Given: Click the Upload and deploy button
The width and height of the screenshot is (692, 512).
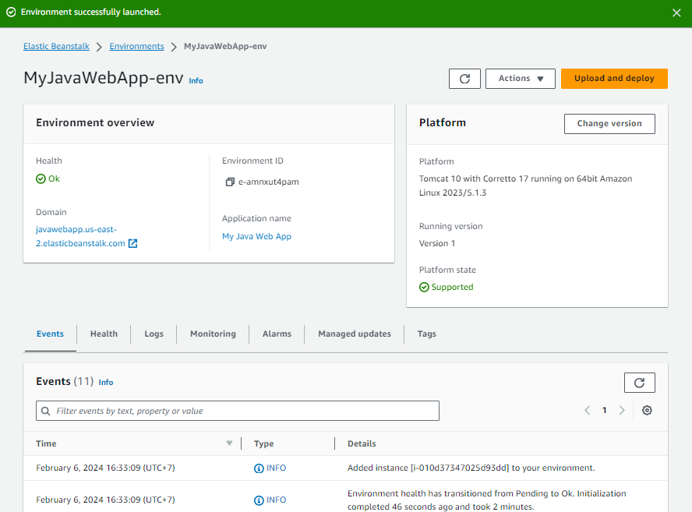Looking at the screenshot, I should (x=614, y=79).
